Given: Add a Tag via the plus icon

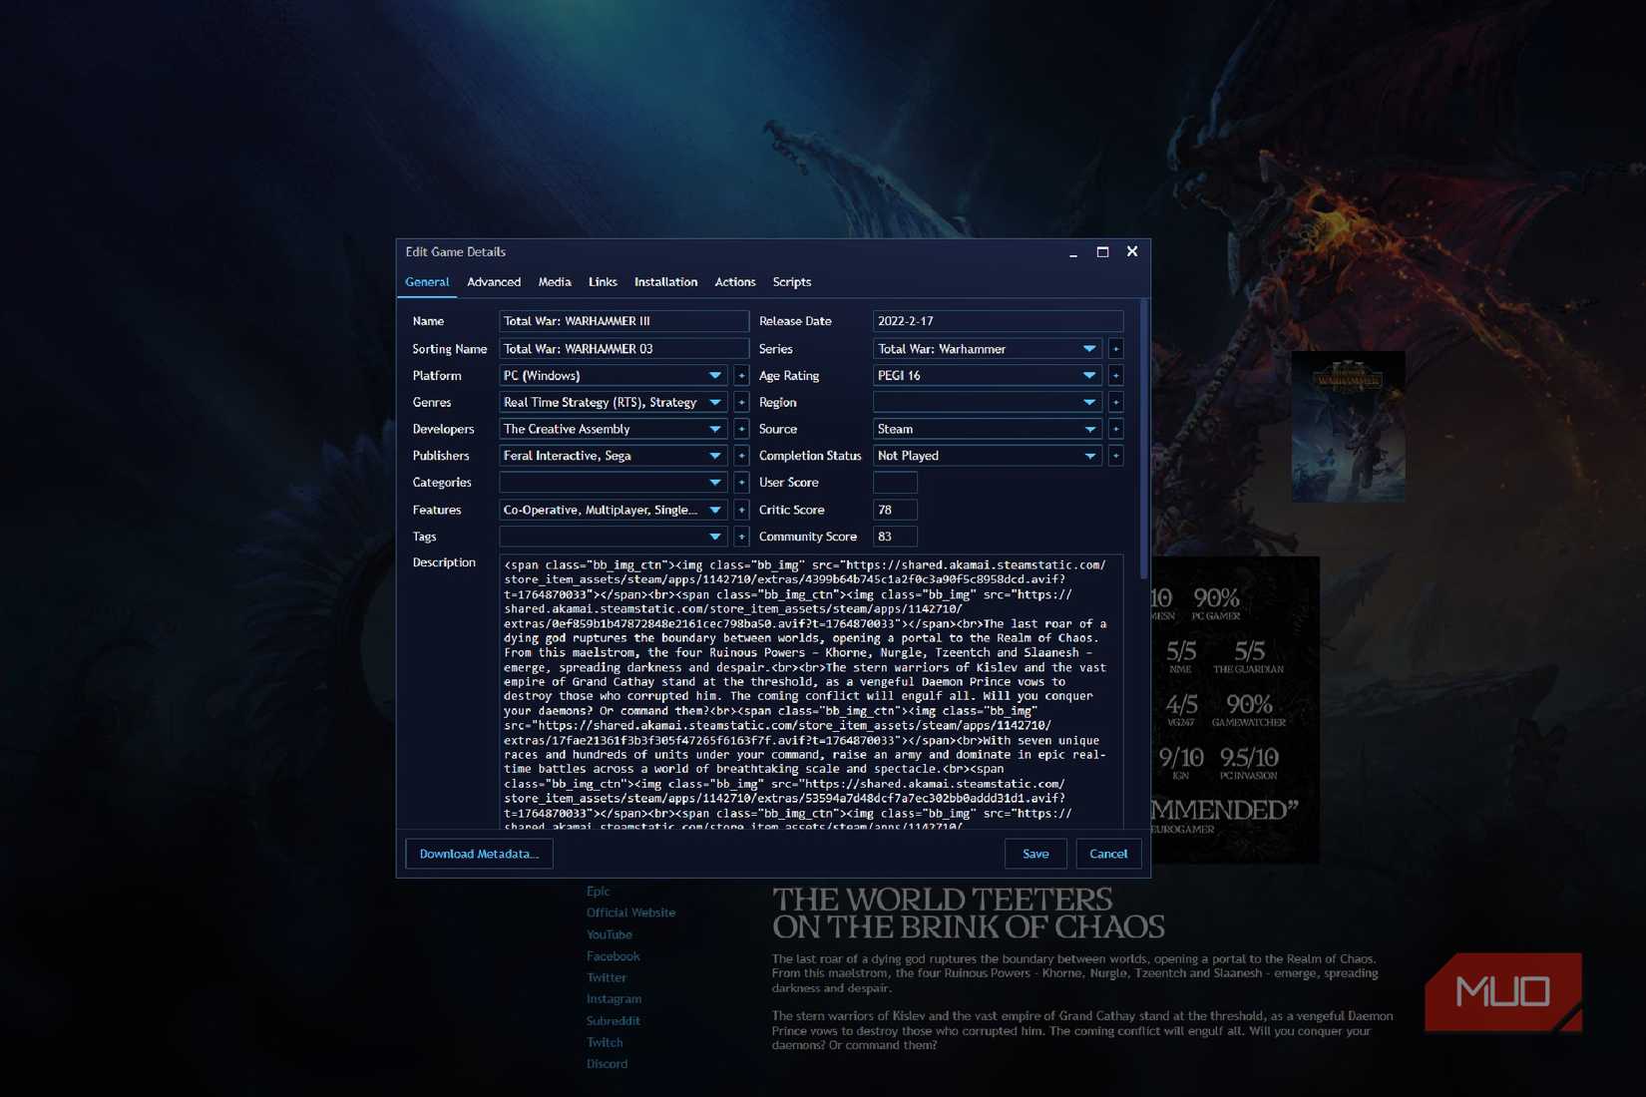Looking at the screenshot, I should (x=741, y=536).
